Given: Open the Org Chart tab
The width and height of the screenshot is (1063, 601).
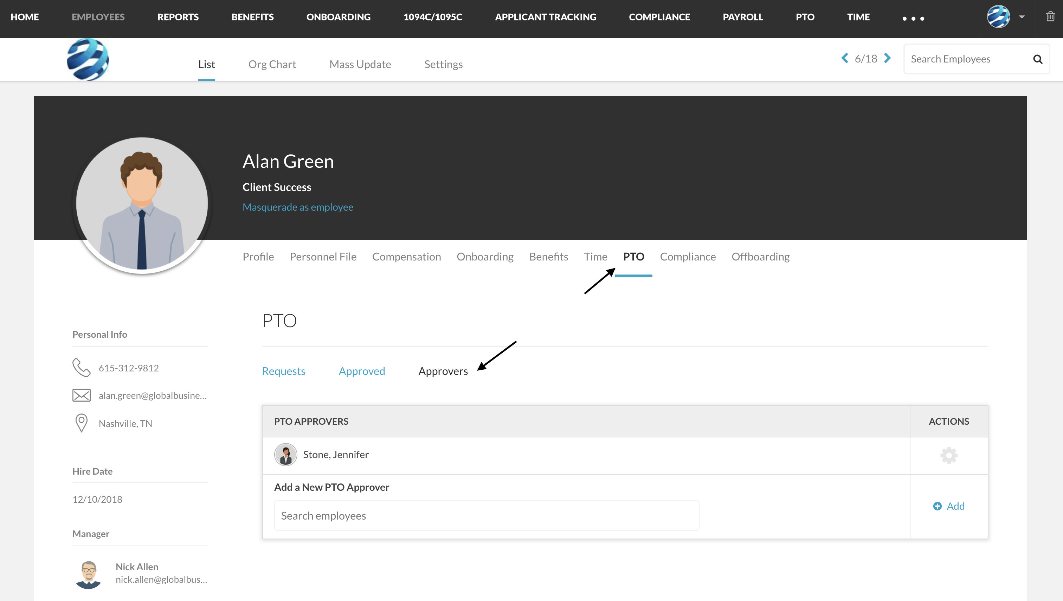Looking at the screenshot, I should (x=272, y=64).
